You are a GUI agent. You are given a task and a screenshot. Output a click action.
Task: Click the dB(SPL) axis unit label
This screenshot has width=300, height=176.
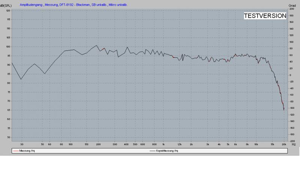coord(6,6)
